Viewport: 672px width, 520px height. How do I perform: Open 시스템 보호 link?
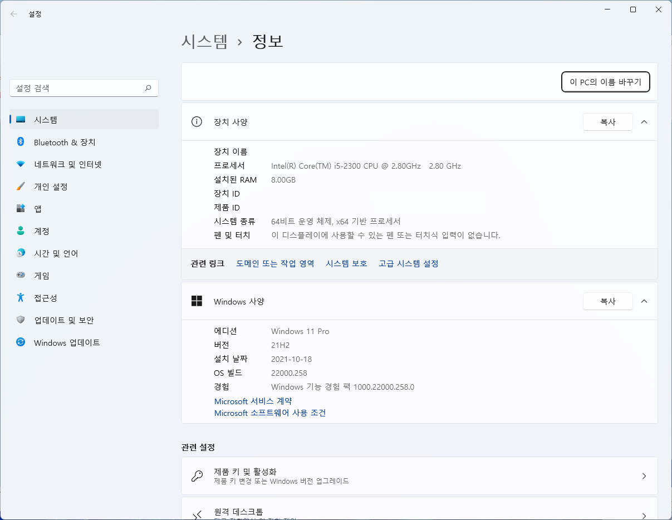[347, 263]
